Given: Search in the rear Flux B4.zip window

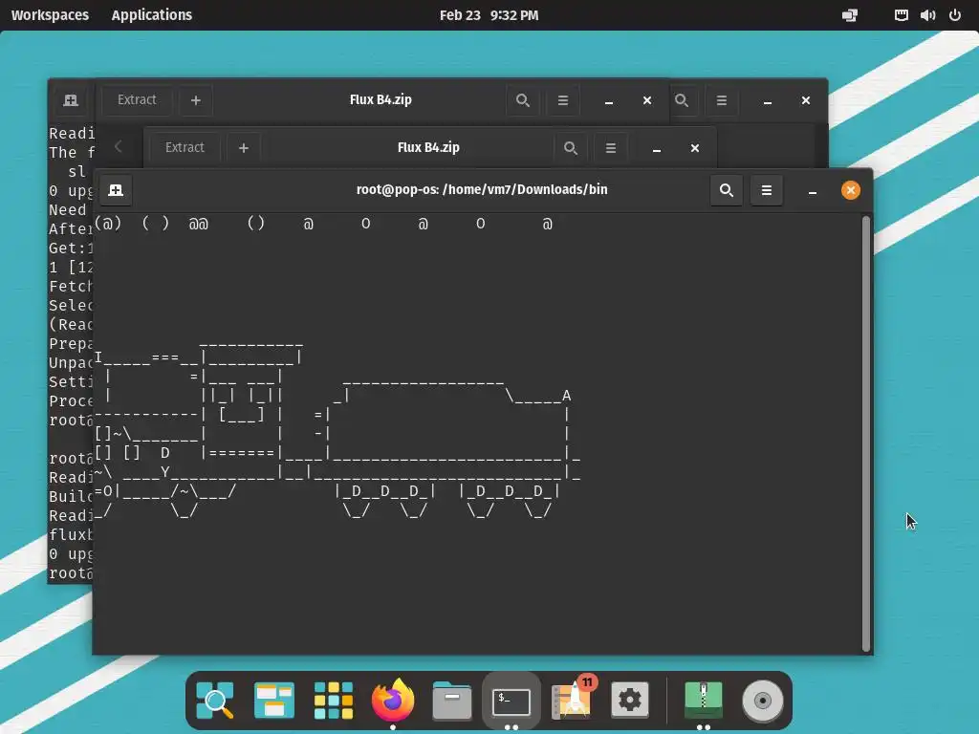Looking at the screenshot, I should pyautogui.click(x=523, y=99).
